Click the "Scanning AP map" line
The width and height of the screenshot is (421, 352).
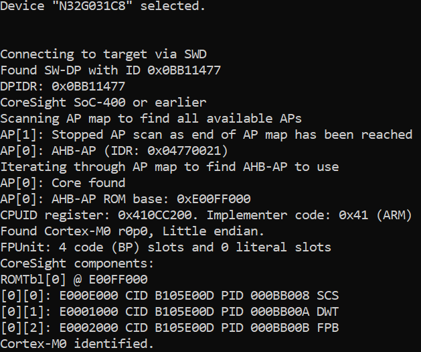tap(151, 119)
